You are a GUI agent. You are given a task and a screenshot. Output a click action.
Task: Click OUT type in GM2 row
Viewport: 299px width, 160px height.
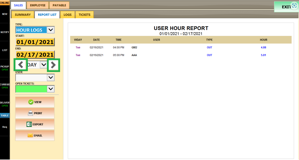click(209, 48)
